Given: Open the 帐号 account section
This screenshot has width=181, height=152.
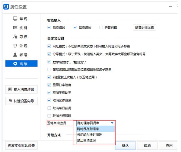Looking at the screenshot, I should tap(20, 55).
